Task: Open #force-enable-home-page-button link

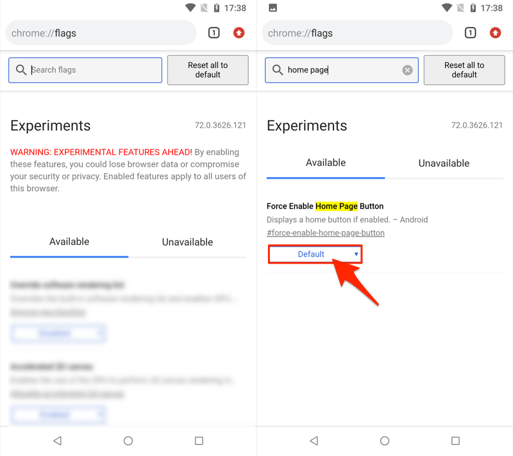Action: (x=326, y=233)
